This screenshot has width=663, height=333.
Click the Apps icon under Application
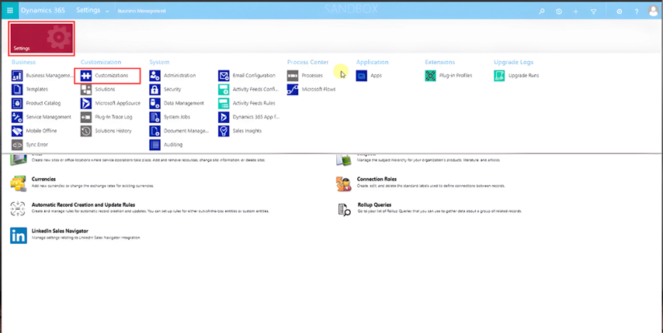(362, 76)
